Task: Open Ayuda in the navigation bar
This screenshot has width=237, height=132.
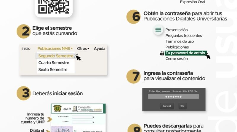Action: [x=100, y=49]
